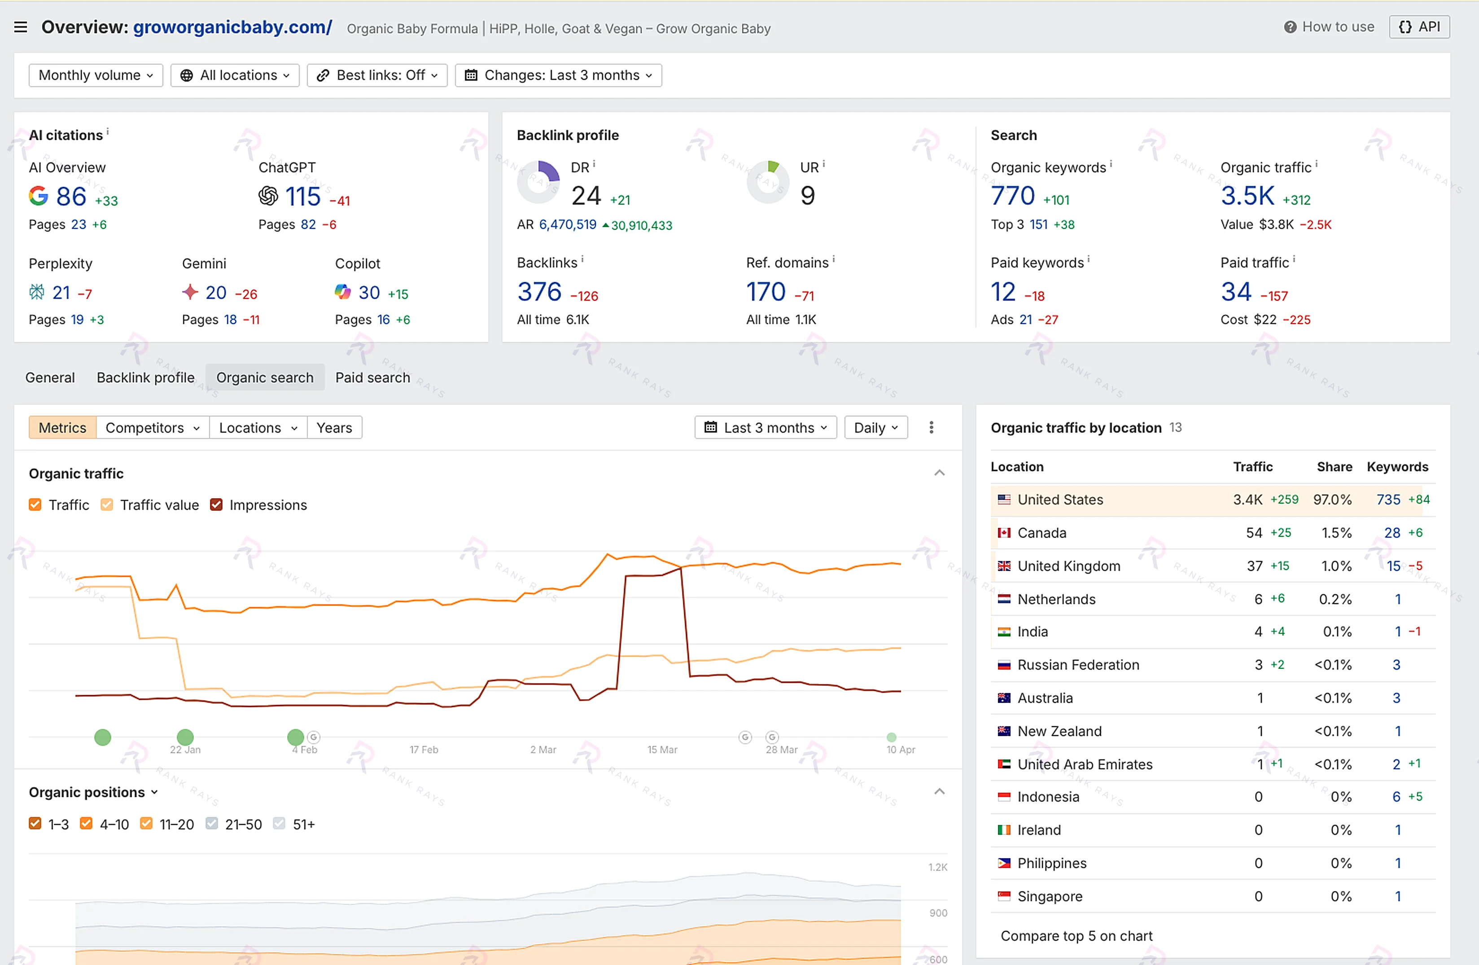Open the Organic positions title dropdown

click(93, 792)
